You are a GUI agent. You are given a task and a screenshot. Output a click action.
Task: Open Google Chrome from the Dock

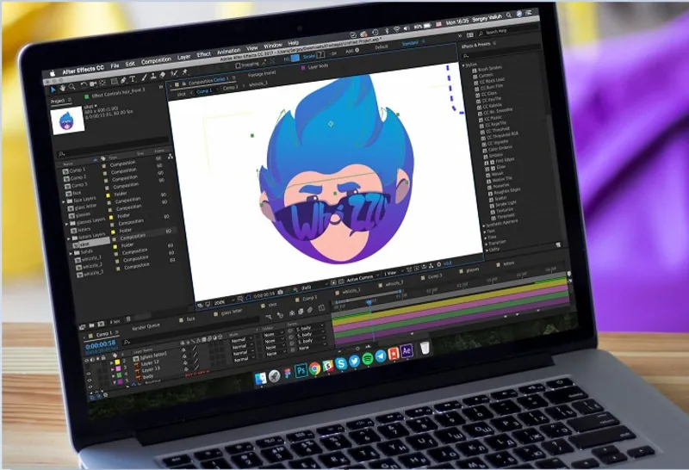pyautogui.click(x=314, y=368)
